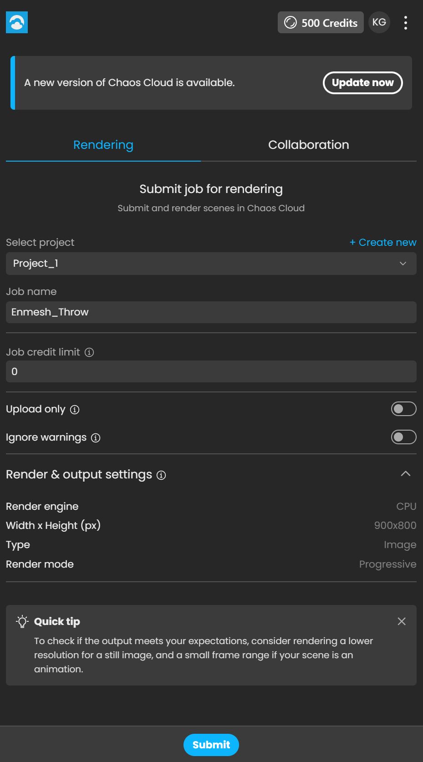The width and height of the screenshot is (423, 762).
Task: Submit the render job
Action: pyautogui.click(x=211, y=745)
